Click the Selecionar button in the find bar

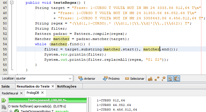click(134, 79)
